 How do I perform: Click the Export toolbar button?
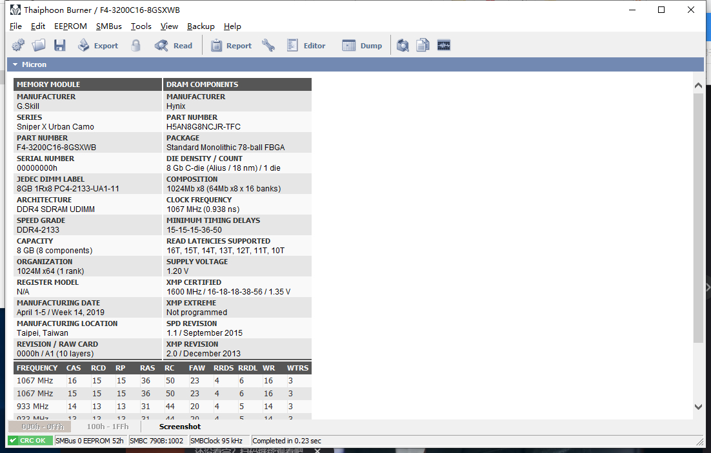[x=98, y=45]
